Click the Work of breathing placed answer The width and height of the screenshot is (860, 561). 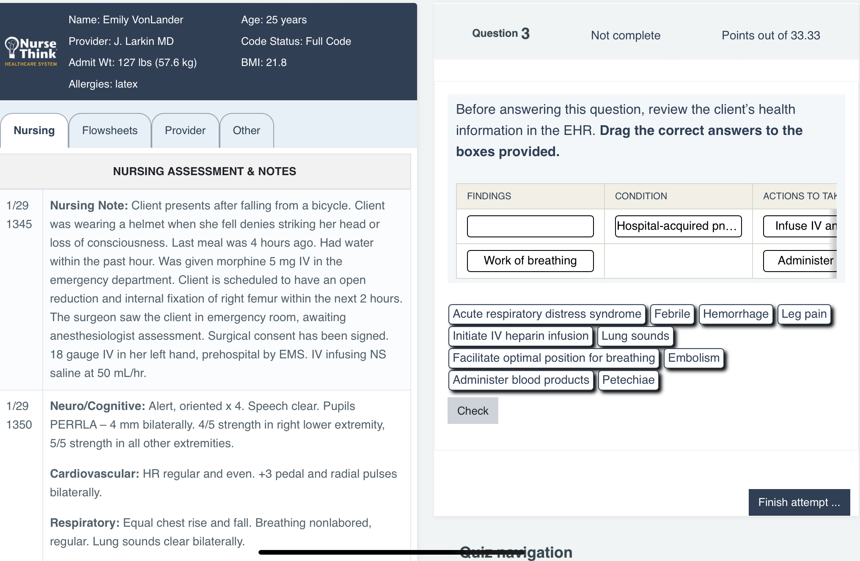tap(530, 261)
